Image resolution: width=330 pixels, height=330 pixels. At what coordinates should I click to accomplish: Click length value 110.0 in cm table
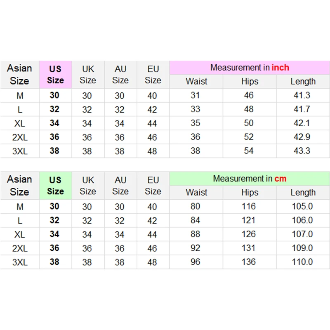click(x=302, y=262)
